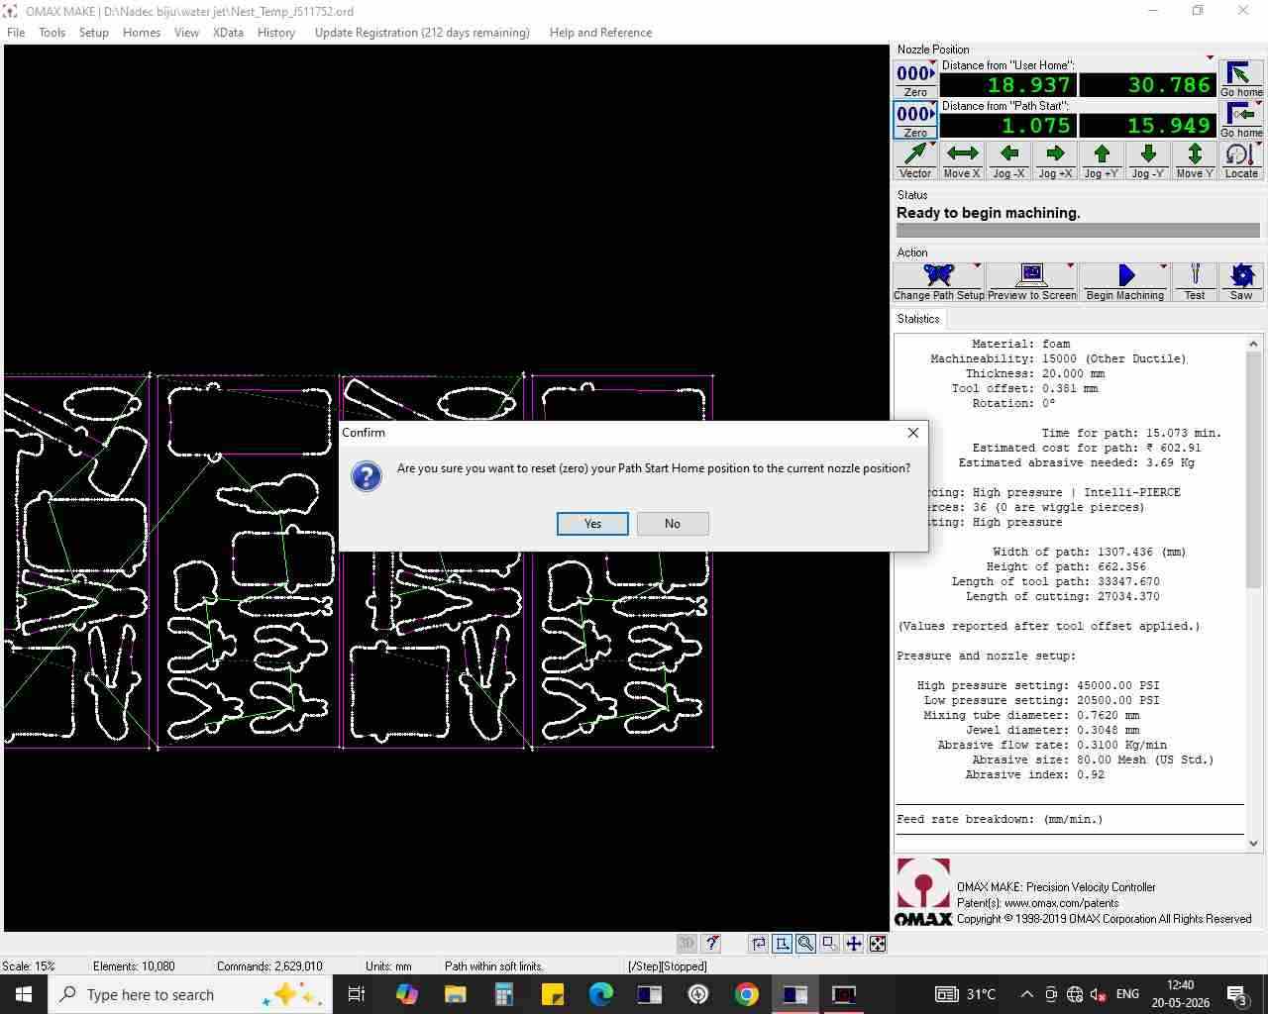This screenshot has width=1268, height=1014.
Task: Open the dropdown arrow above the Go home buttons
Action: 1210,57
